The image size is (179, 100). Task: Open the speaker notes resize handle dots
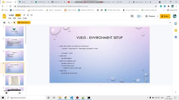pyautogui.click(x=100, y=85)
